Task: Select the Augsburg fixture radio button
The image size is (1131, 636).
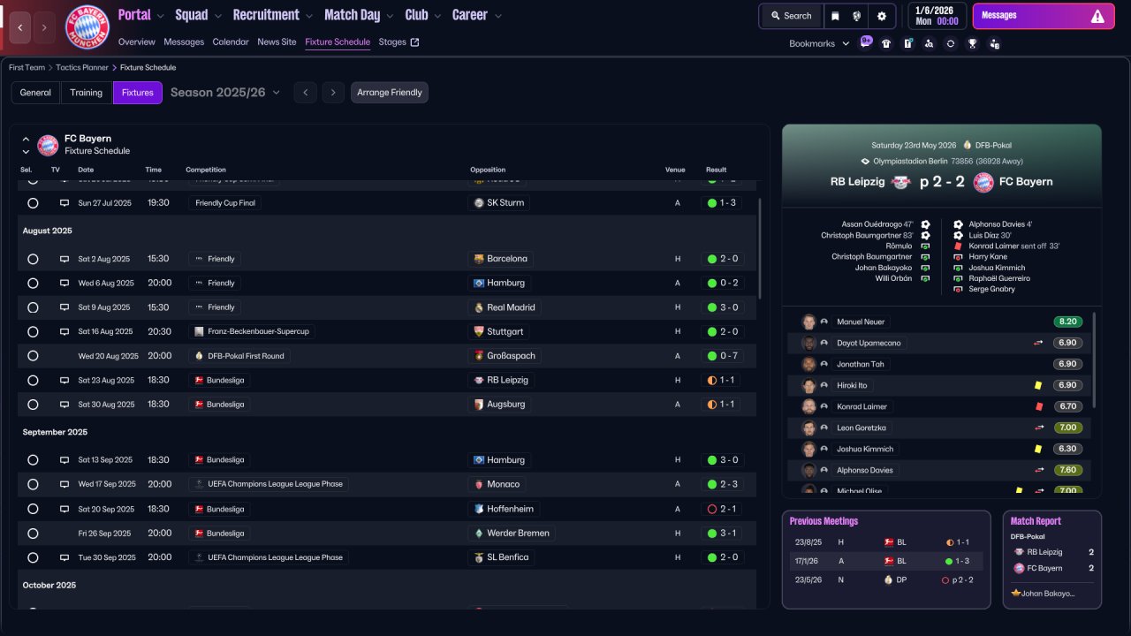Action: [33, 405]
